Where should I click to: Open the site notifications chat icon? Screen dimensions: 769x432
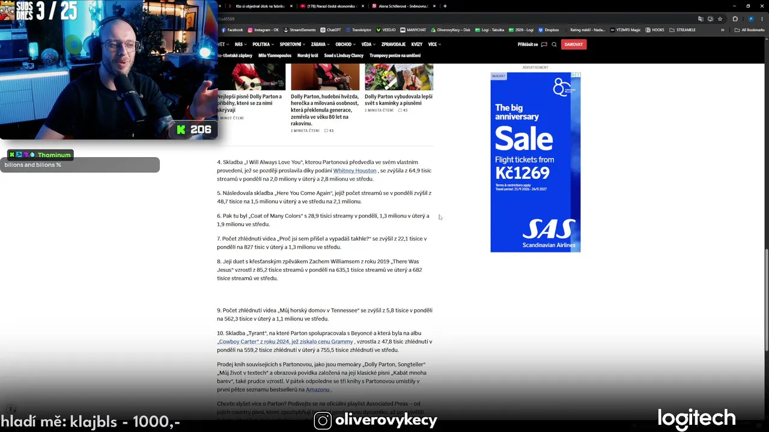pyautogui.click(x=544, y=44)
